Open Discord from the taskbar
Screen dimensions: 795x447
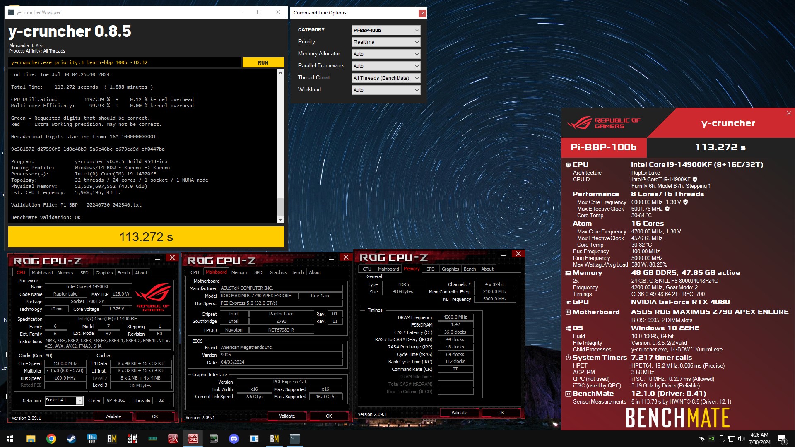[234, 439]
